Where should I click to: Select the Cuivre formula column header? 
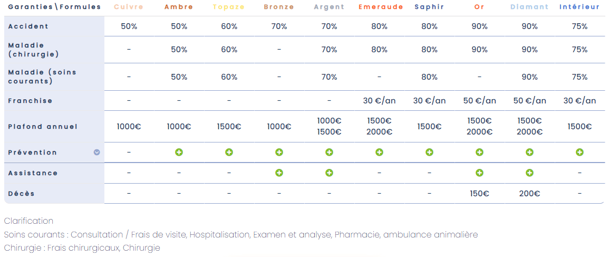click(x=129, y=7)
